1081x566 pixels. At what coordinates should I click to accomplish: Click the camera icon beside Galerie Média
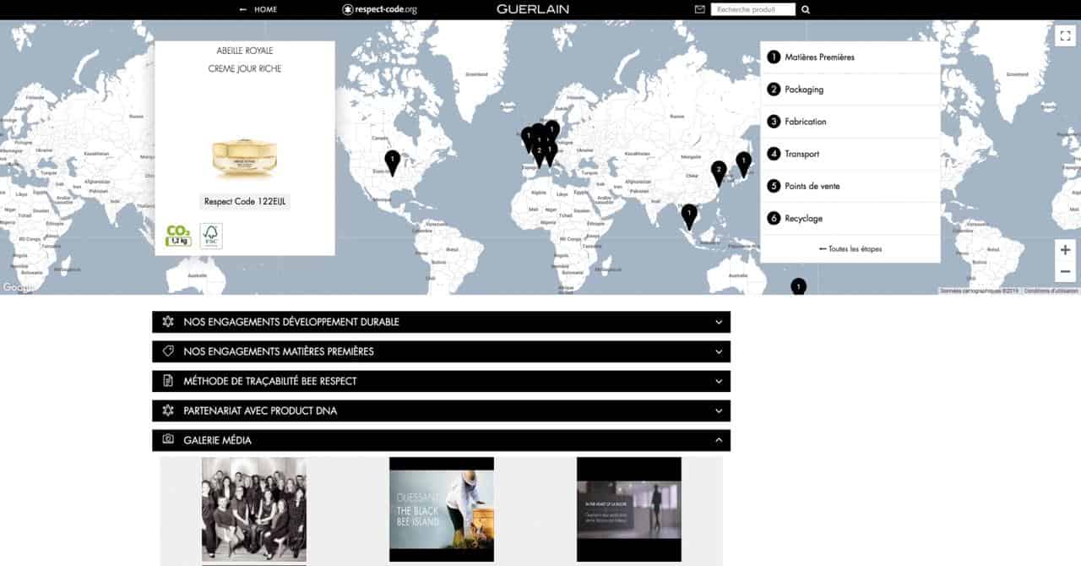click(x=168, y=440)
